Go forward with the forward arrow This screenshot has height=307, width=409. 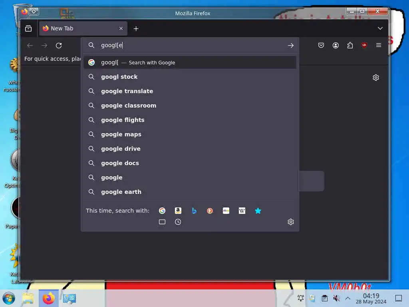coord(44,46)
